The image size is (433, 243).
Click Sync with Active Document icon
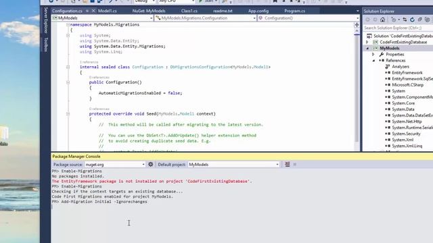[x=405, y=20]
